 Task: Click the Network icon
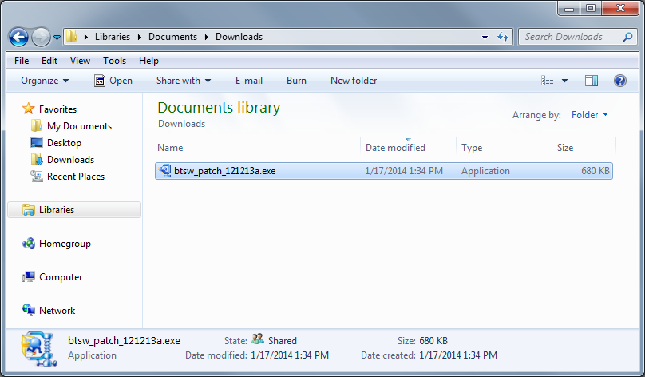[29, 310]
